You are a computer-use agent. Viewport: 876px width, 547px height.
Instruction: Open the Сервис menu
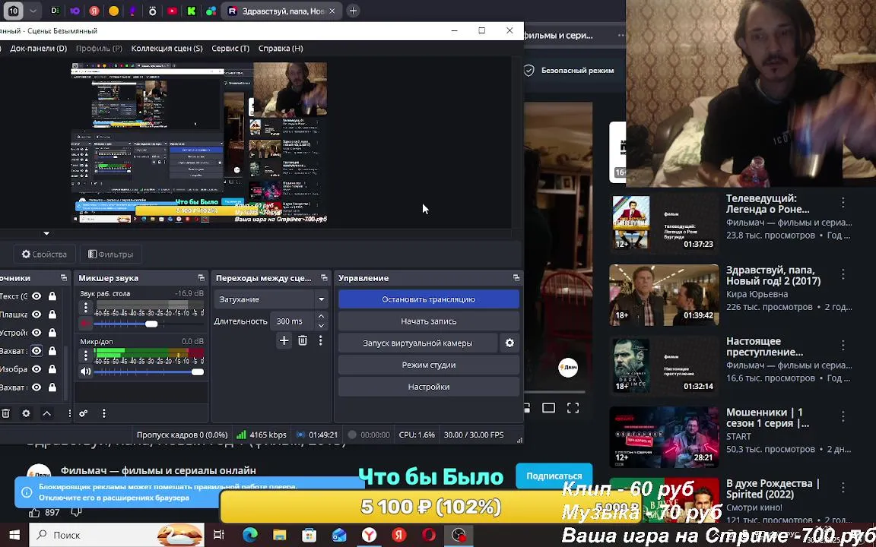pyautogui.click(x=230, y=49)
